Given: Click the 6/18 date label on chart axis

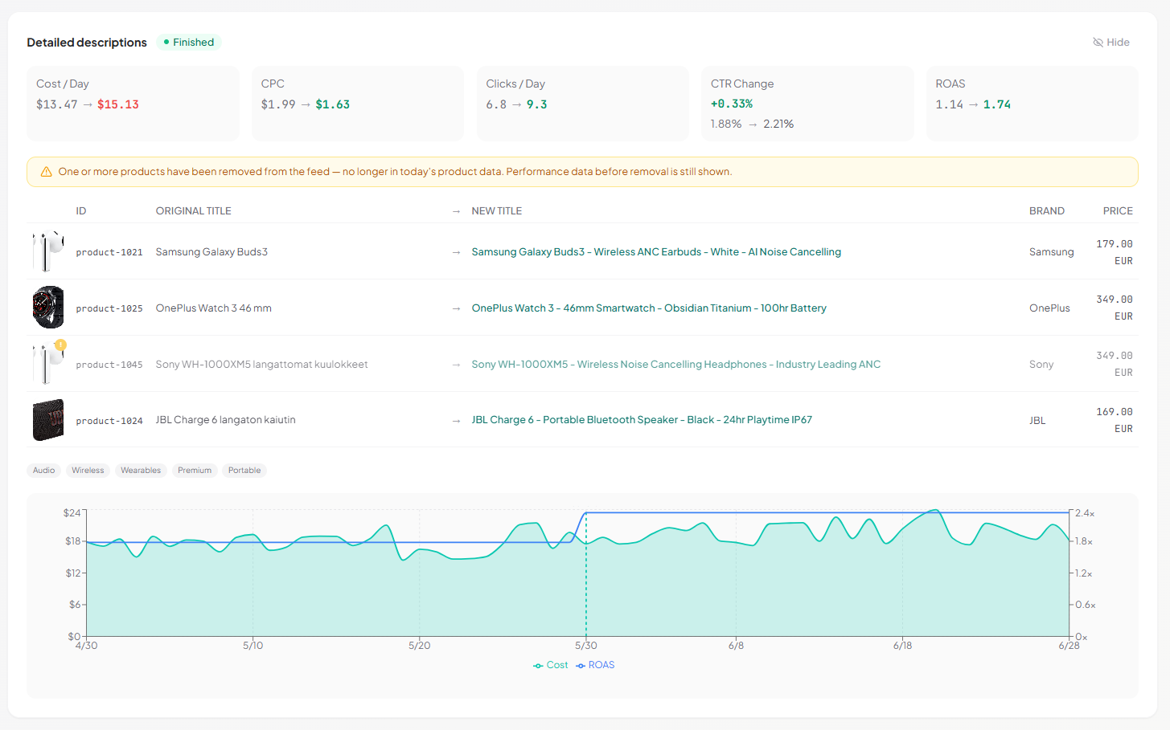Looking at the screenshot, I should [902, 646].
